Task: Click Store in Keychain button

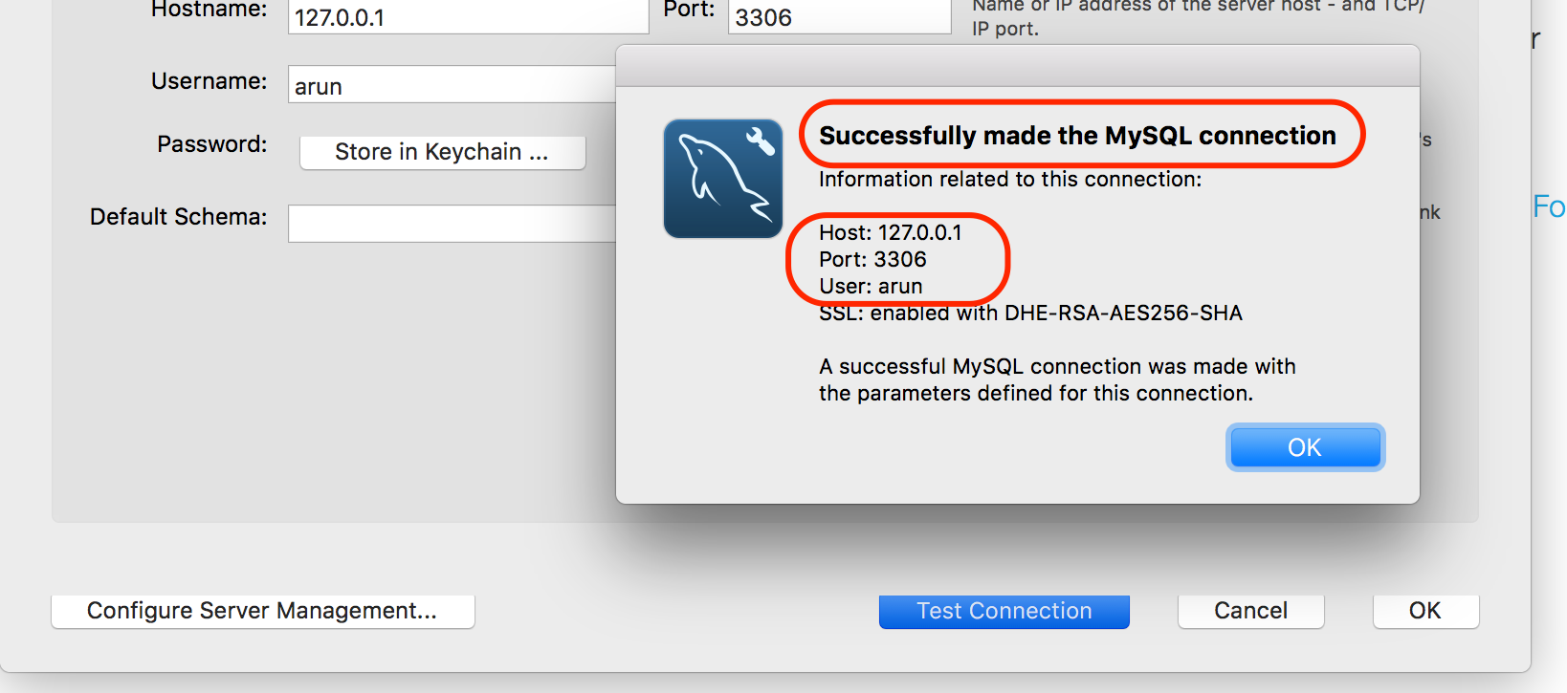Action: point(442,152)
